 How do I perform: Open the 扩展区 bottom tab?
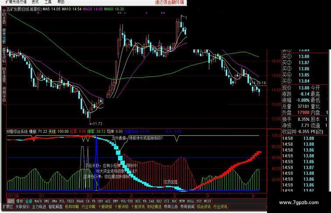[8, 207]
